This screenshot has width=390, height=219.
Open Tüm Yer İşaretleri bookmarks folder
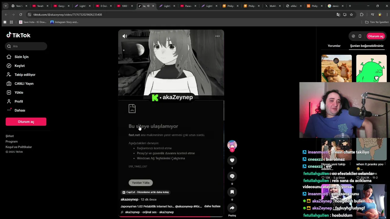(377, 22)
